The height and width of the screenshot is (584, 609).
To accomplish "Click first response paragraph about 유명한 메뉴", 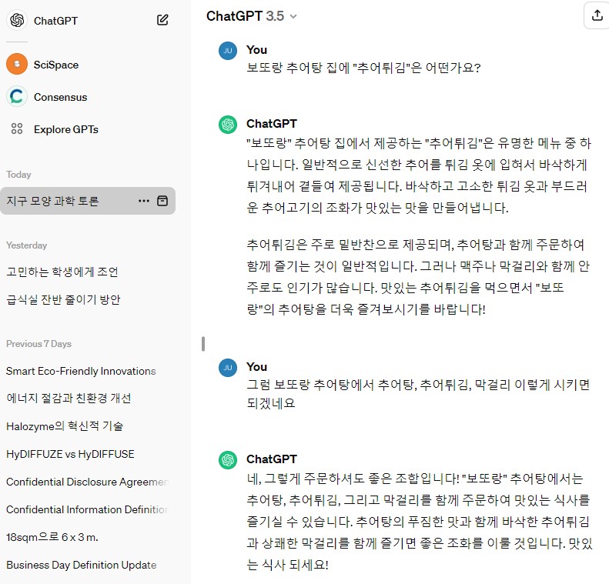I will click(419, 175).
